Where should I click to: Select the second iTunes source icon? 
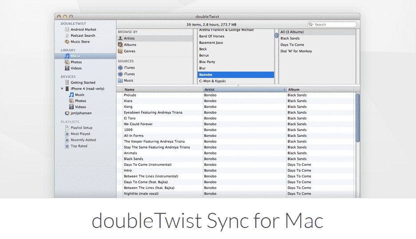click(x=120, y=74)
